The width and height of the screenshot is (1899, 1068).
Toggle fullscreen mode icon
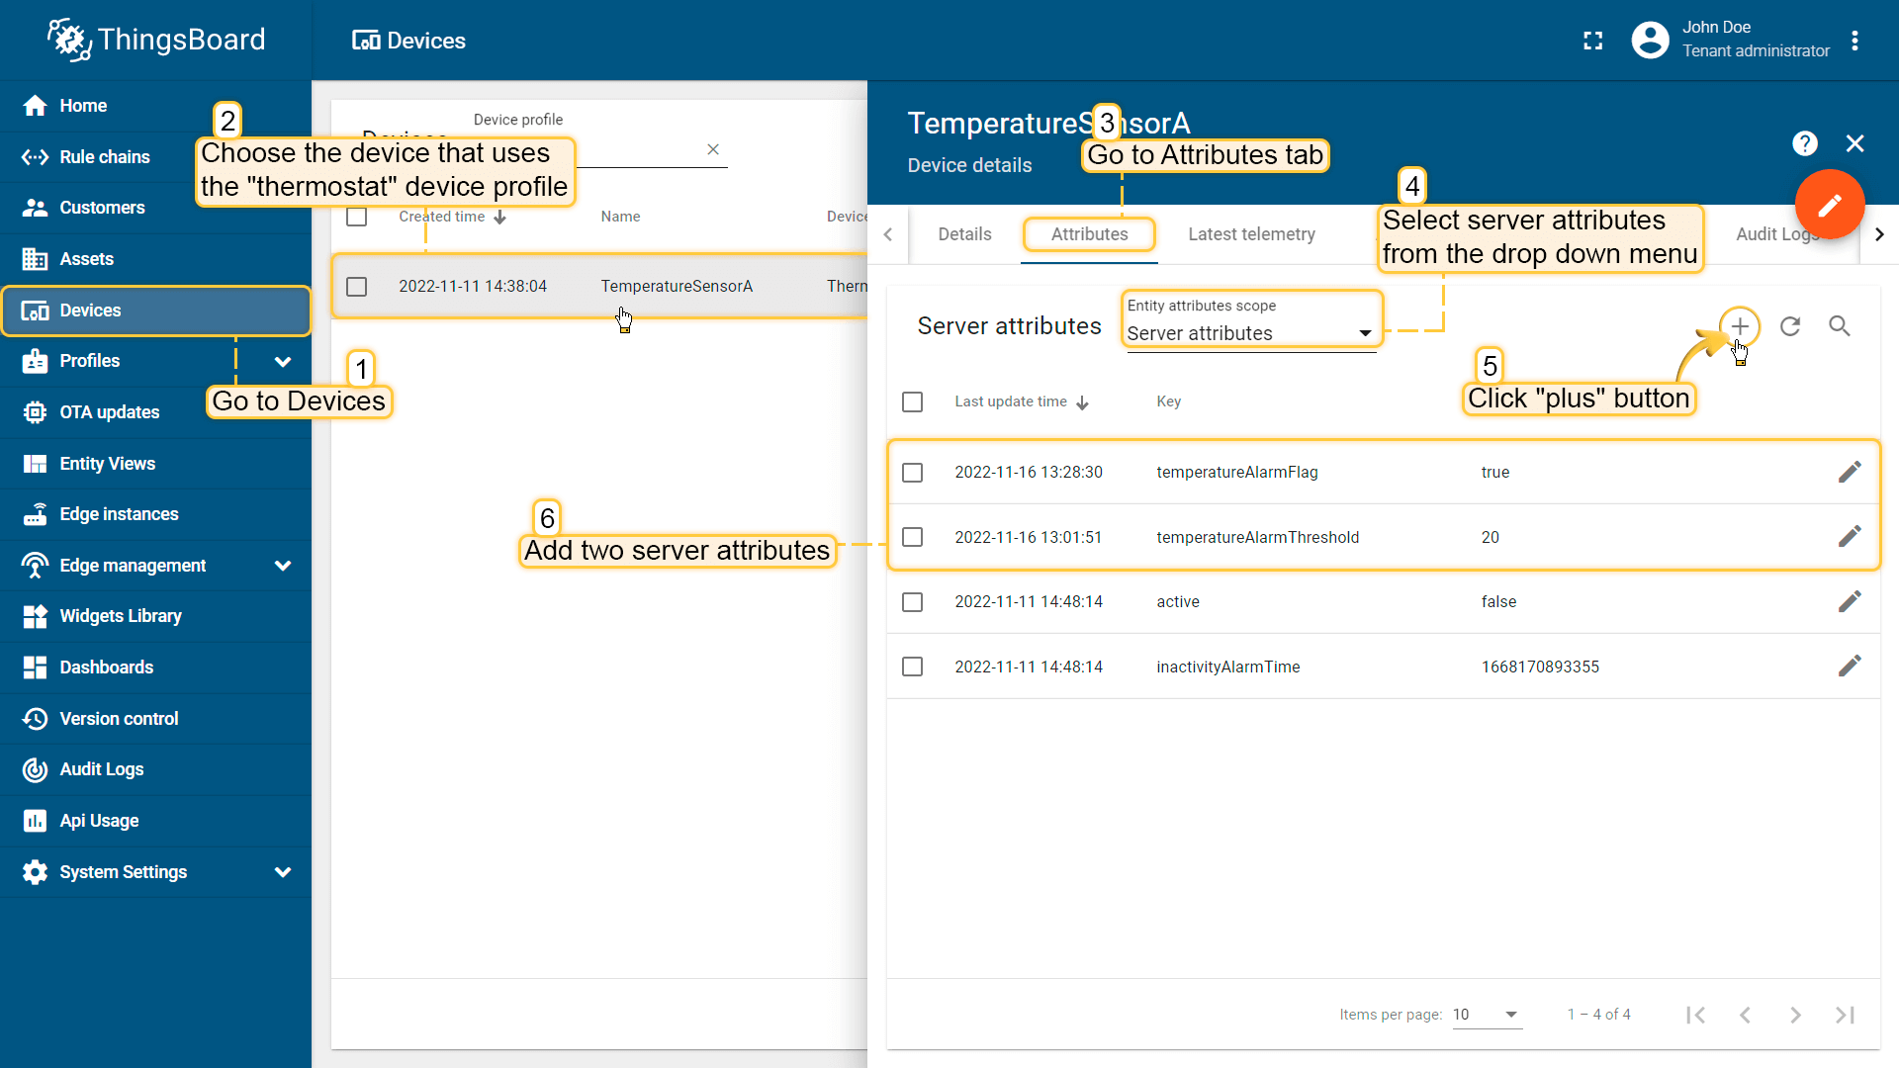pyautogui.click(x=1593, y=41)
